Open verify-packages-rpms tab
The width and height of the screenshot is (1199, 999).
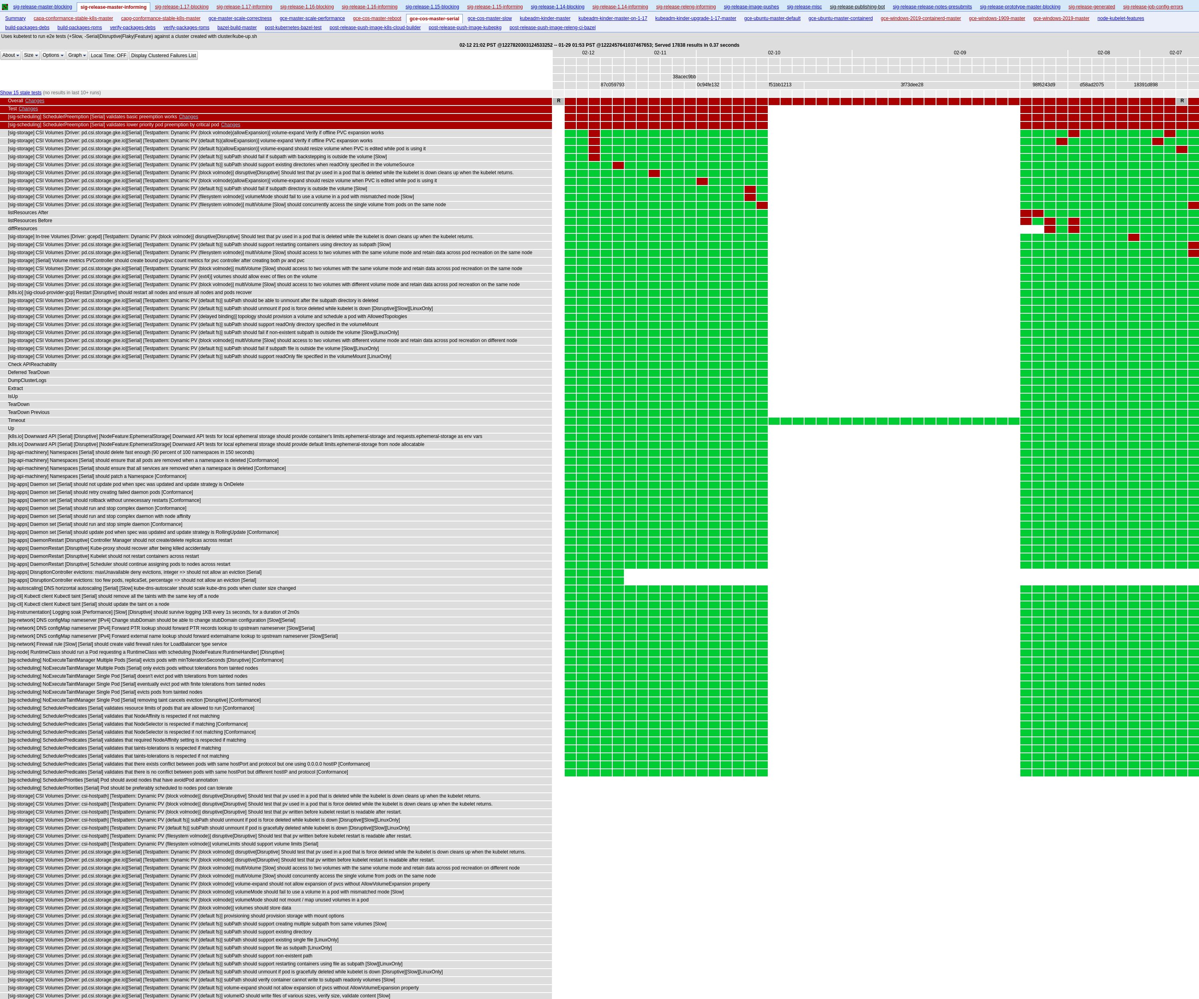[x=186, y=28]
